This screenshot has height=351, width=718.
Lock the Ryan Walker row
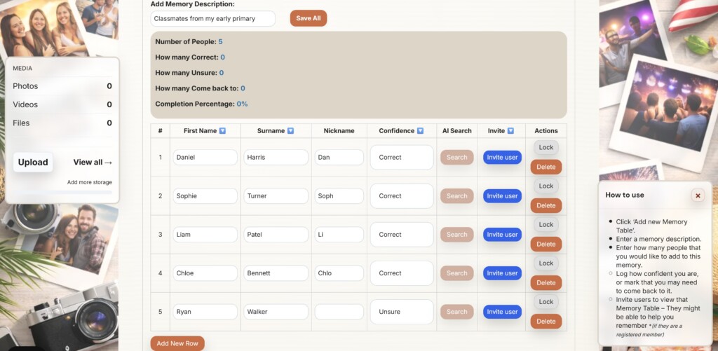coord(546,302)
